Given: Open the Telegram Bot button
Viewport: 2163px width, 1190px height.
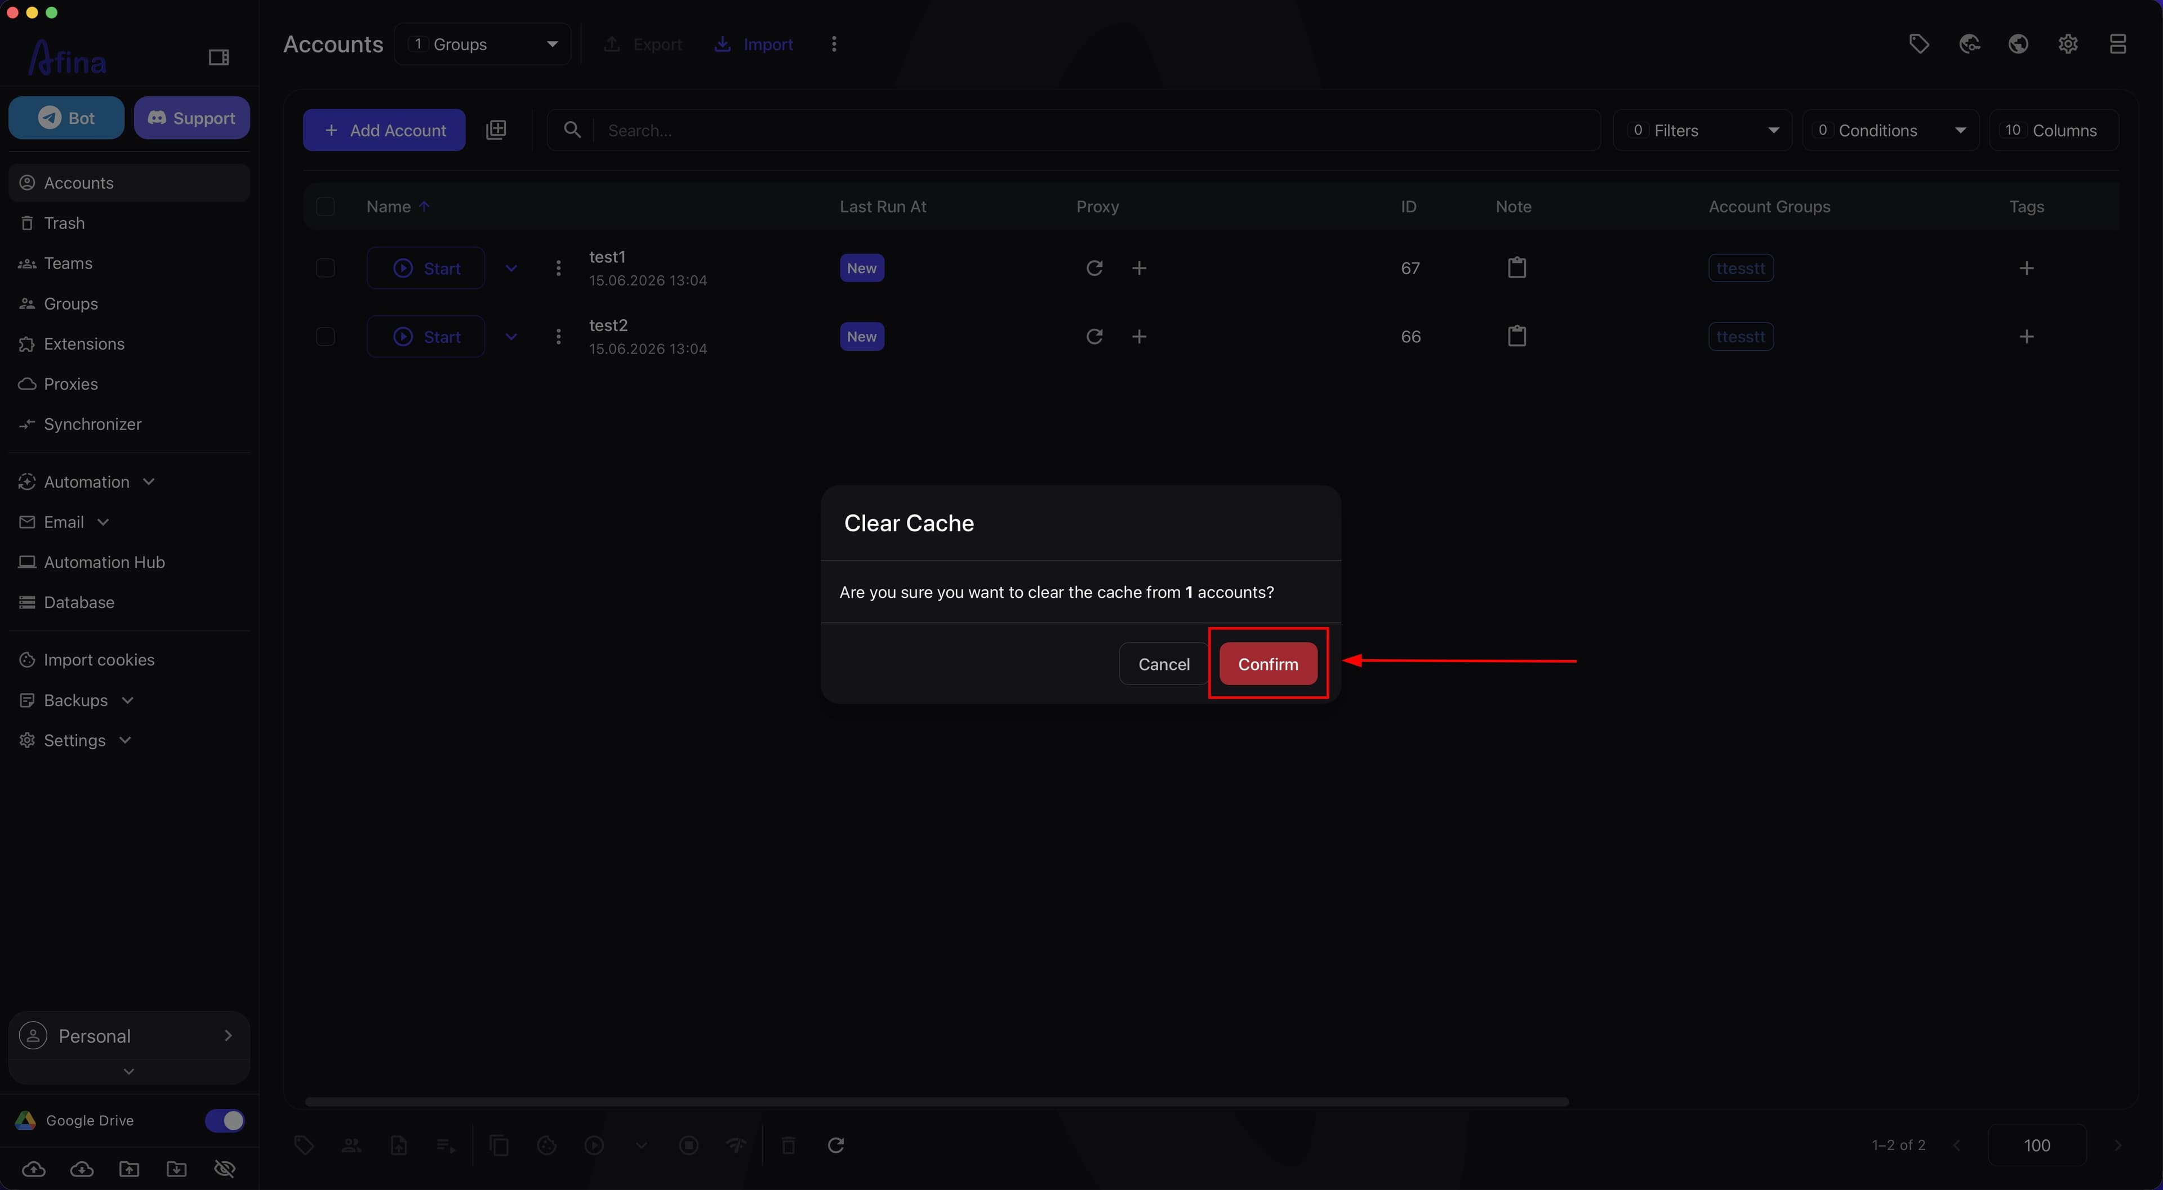Looking at the screenshot, I should (66, 118).
